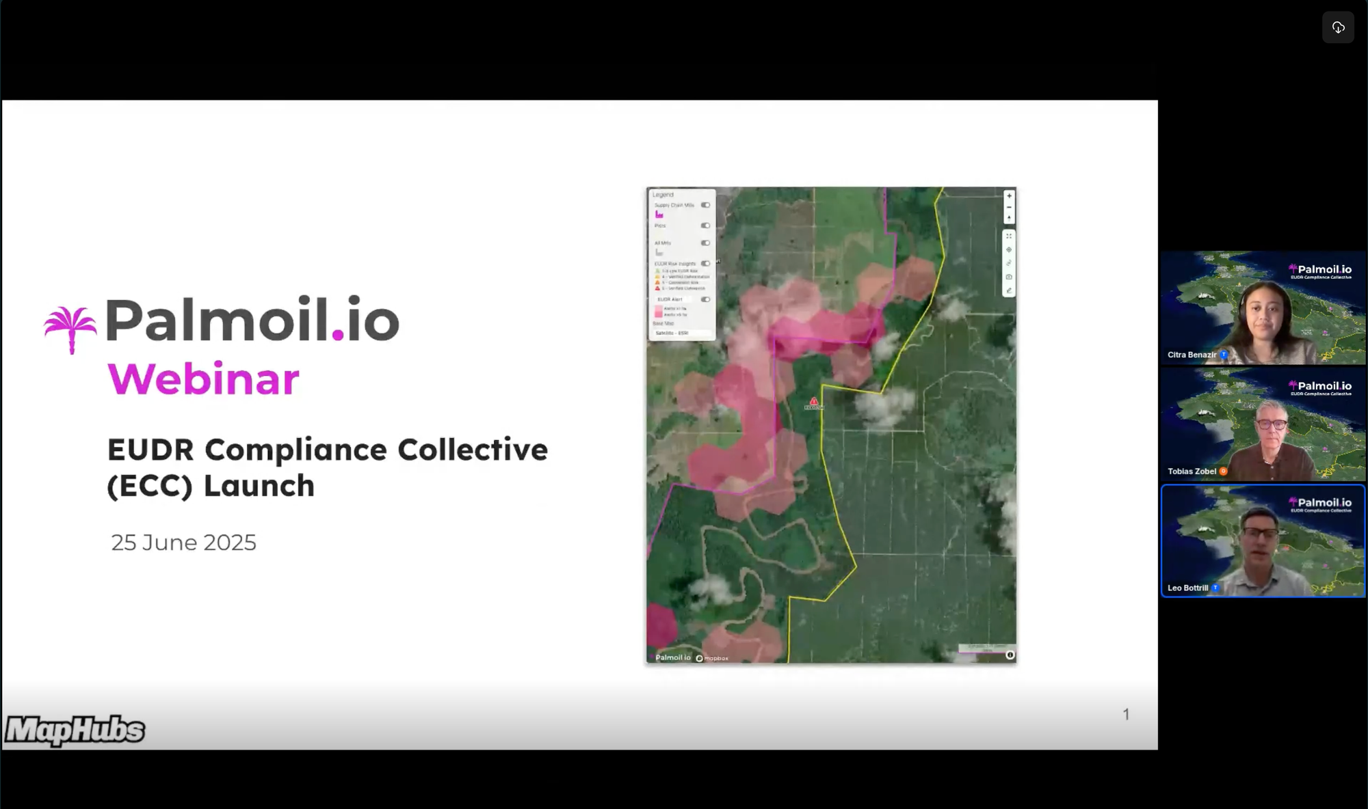Zoom in on the map

point(1009,196)
